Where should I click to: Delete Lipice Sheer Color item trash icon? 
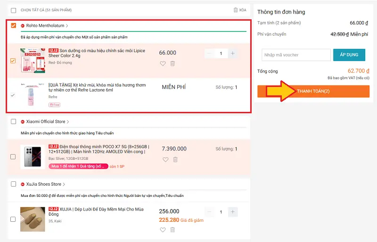click(x=172, y=63)
